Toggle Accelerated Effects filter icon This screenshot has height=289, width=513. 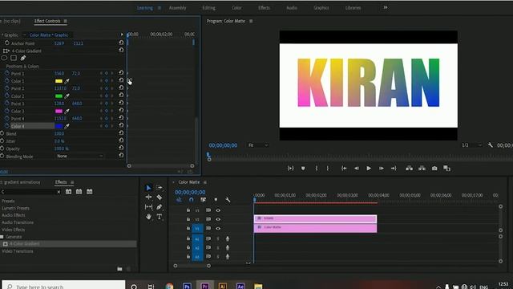click(x=68, y=192)
